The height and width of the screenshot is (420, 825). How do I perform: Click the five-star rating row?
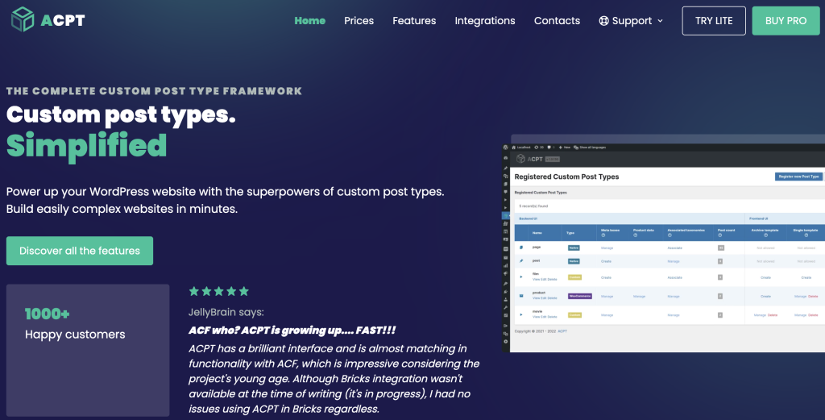pos(218,291)
